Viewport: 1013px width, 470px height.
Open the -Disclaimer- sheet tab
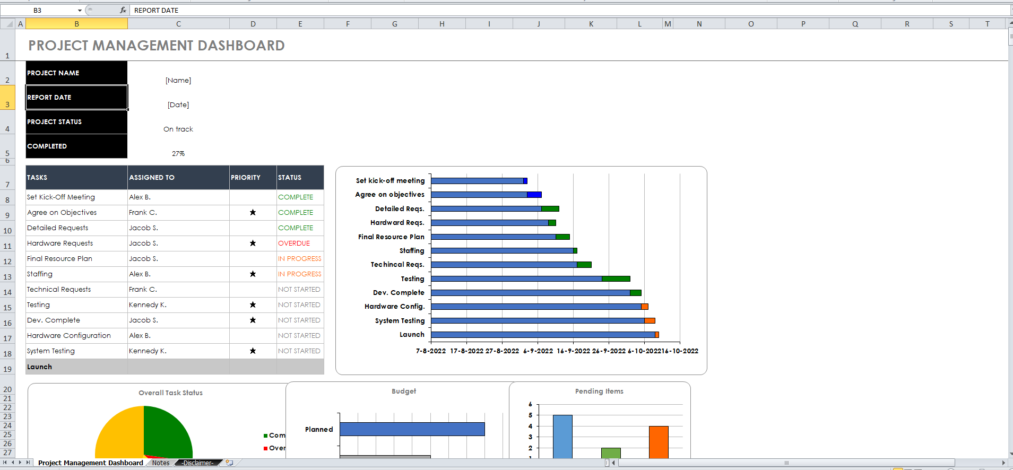click(x=198, y=463)
